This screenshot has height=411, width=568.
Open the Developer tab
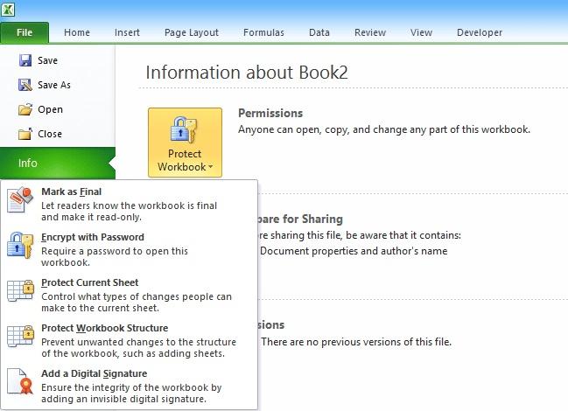(x=480, y=32)
